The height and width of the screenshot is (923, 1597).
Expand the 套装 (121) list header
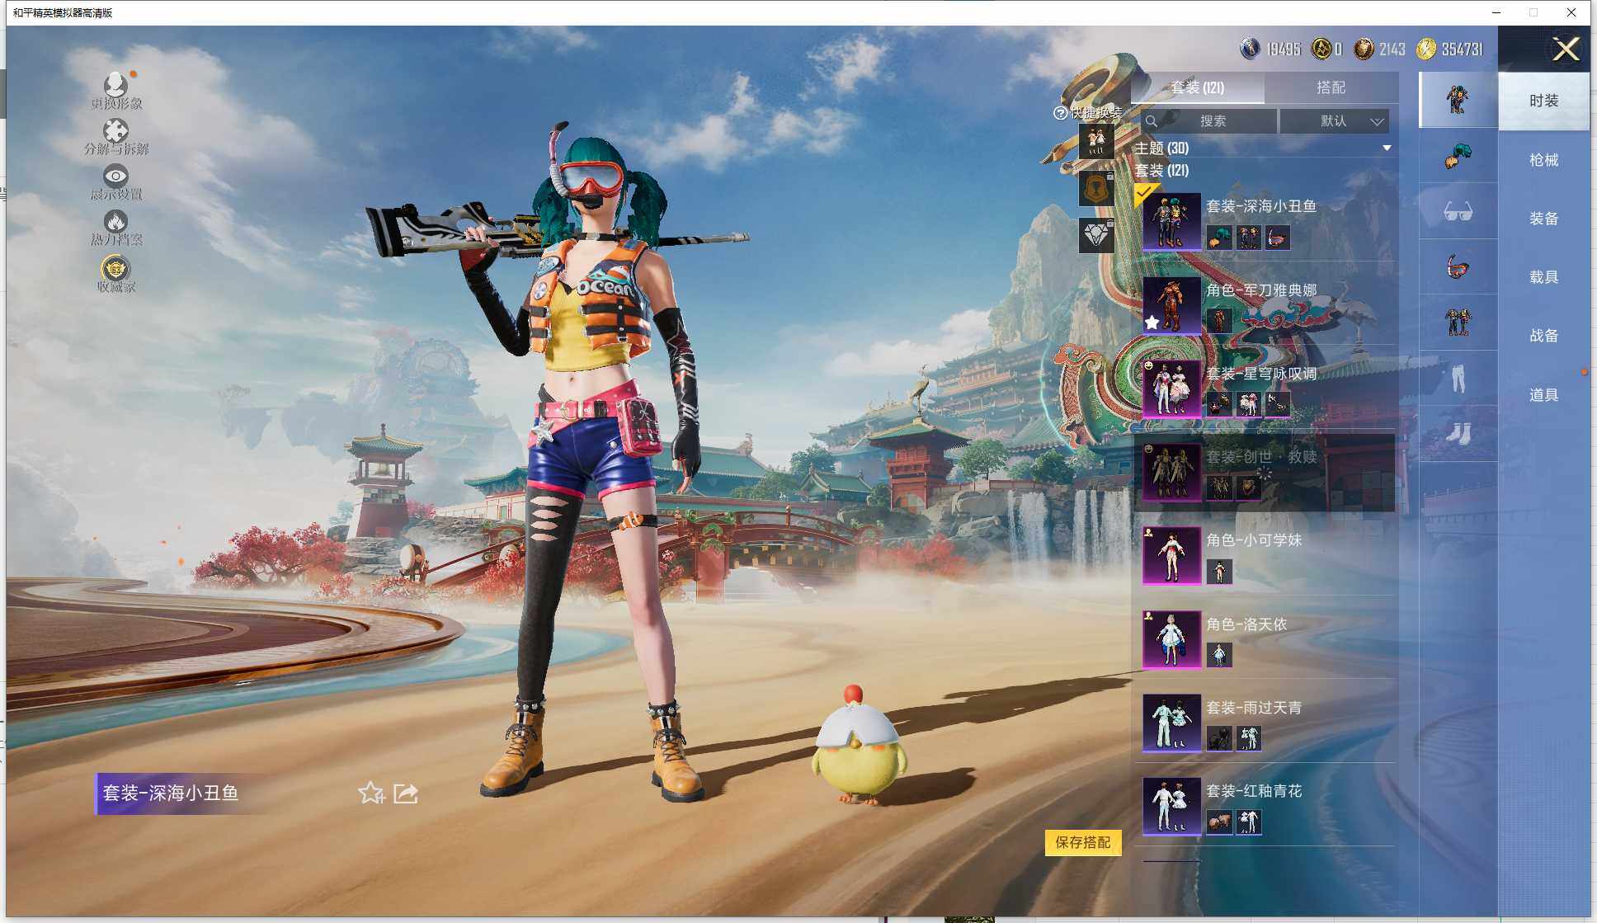1161,171
